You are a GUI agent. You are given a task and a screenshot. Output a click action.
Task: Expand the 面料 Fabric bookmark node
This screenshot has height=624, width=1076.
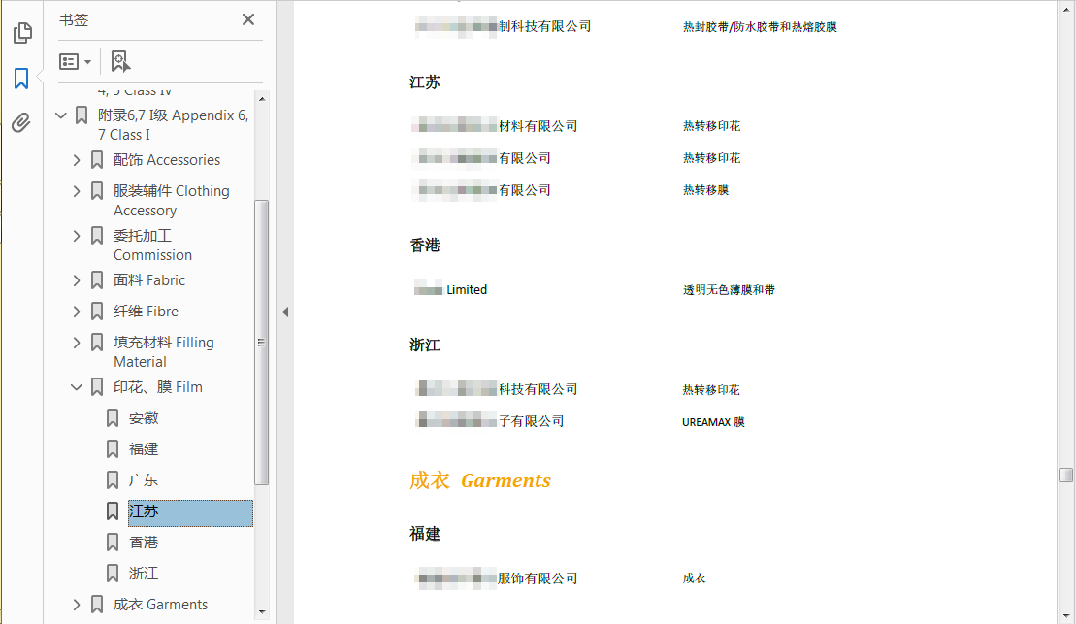click(x=77, y=280)
